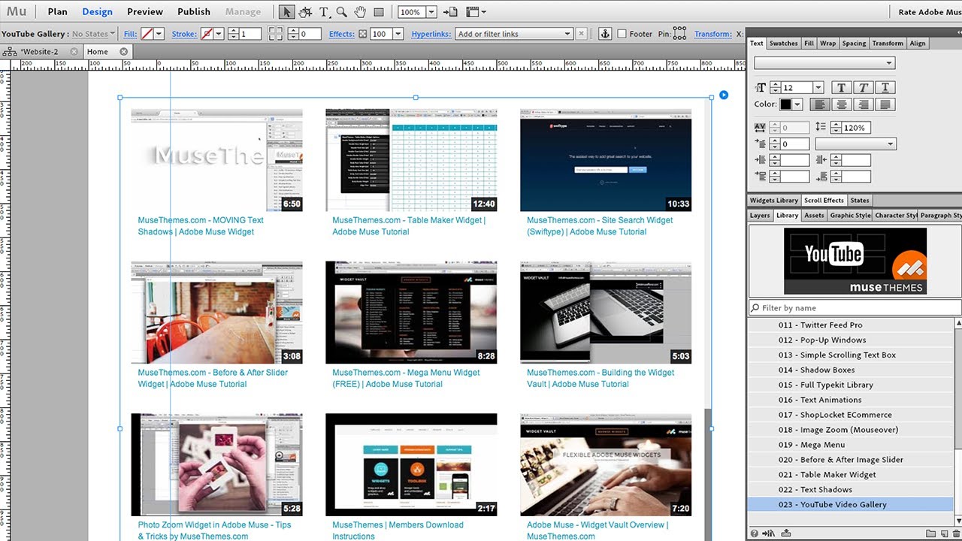
Task: Switch to Plan mode
Action: point(57,11)
